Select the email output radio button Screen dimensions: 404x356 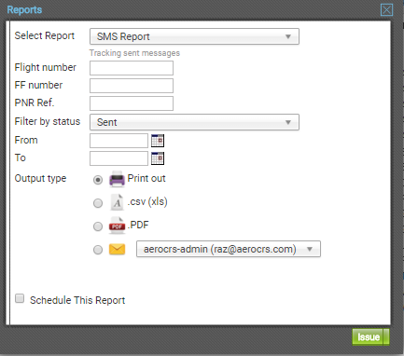98,250
